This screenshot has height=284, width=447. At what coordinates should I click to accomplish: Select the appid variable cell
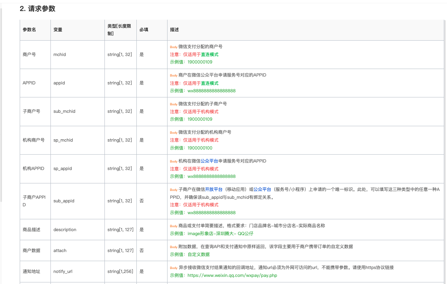tap(78, 83)
